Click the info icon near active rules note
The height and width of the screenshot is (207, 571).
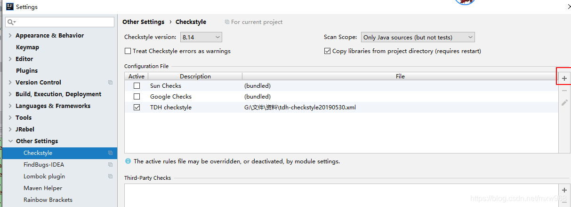(x=128, y=161)
